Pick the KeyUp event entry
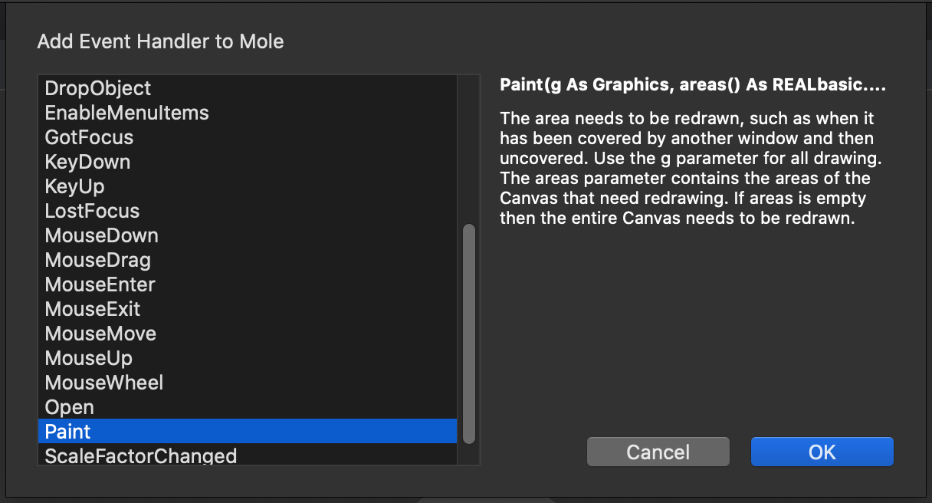This screenshot has width=932, height=503. pyautogui.click(x=248, y=186)
